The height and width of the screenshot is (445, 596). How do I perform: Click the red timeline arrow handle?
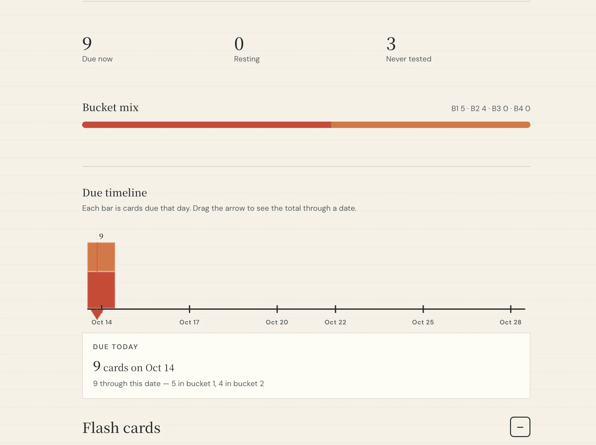point(97,314)
